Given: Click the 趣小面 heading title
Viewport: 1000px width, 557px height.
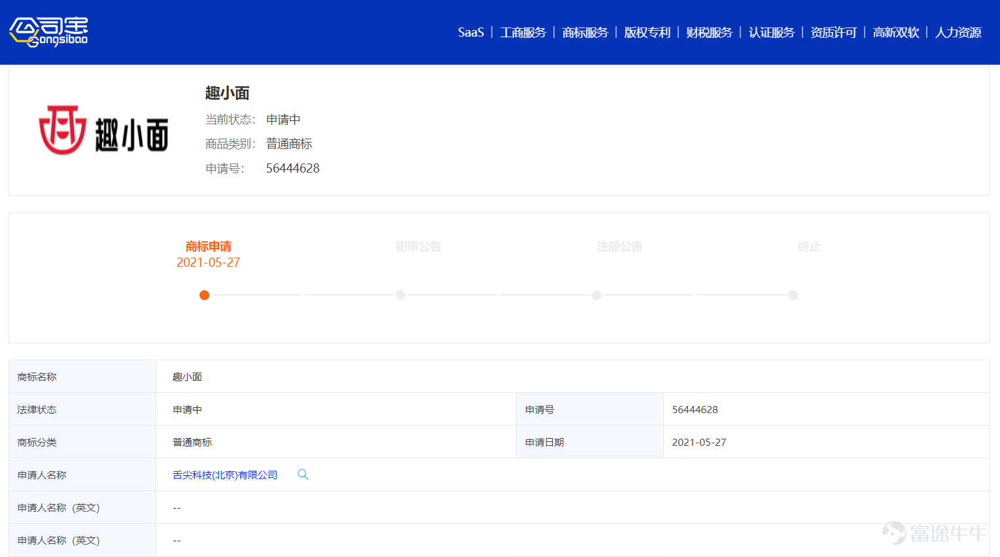Looking at the screenshot, I should 227,93.
